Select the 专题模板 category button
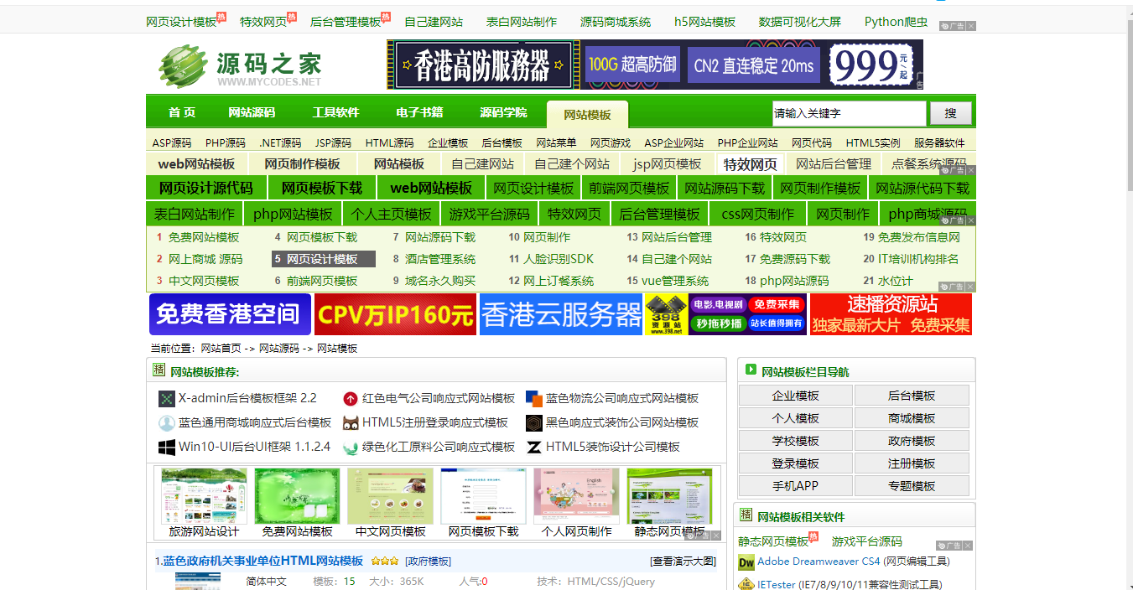This screenshot has height=590, width=1133. 912,486
